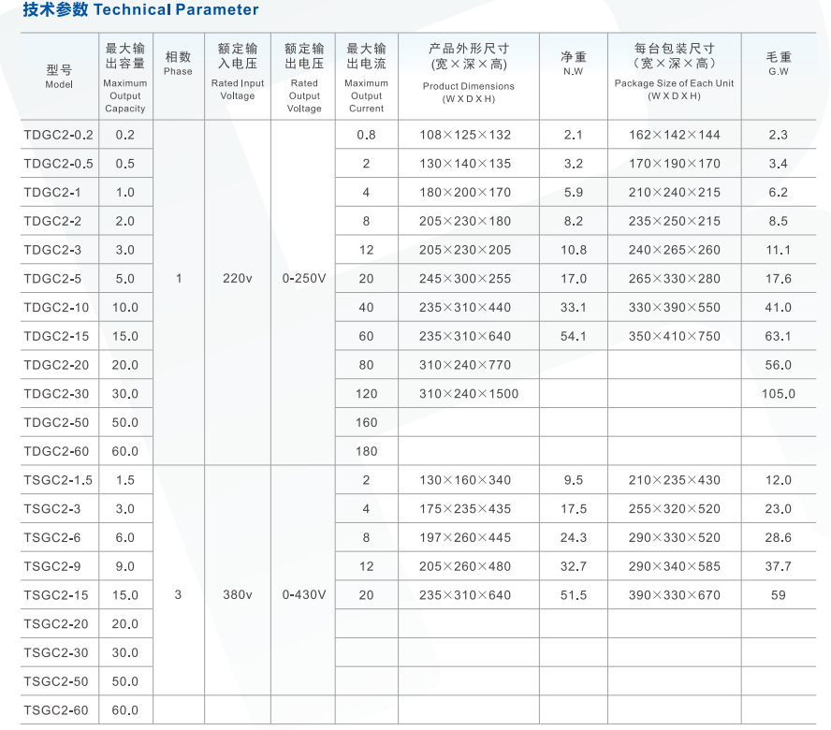Select model cell 'TDGC2-20'
Screen dimensions: 831x730
pos(56,365)
